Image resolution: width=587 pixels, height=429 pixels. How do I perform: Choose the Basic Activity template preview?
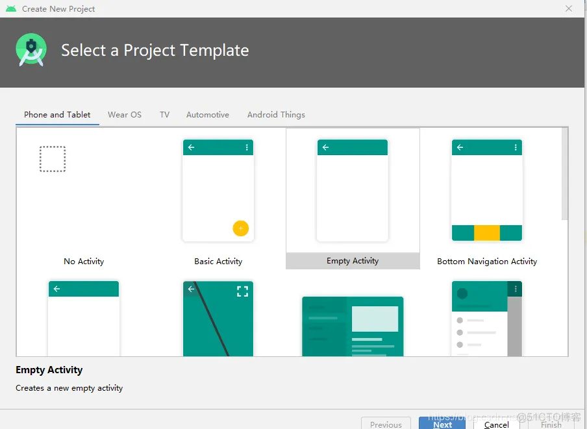click(x=218, y=190)
